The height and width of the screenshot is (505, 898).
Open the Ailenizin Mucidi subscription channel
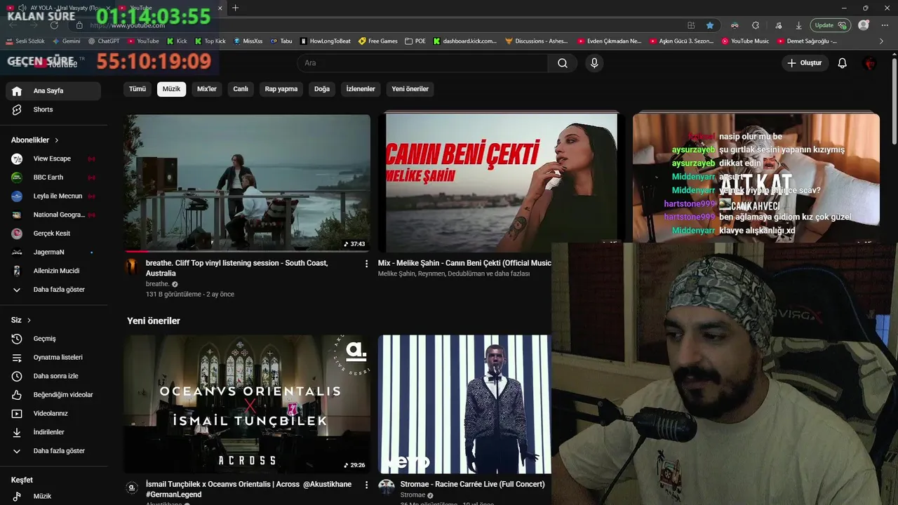pyautogui.click(x=53, y=271)
